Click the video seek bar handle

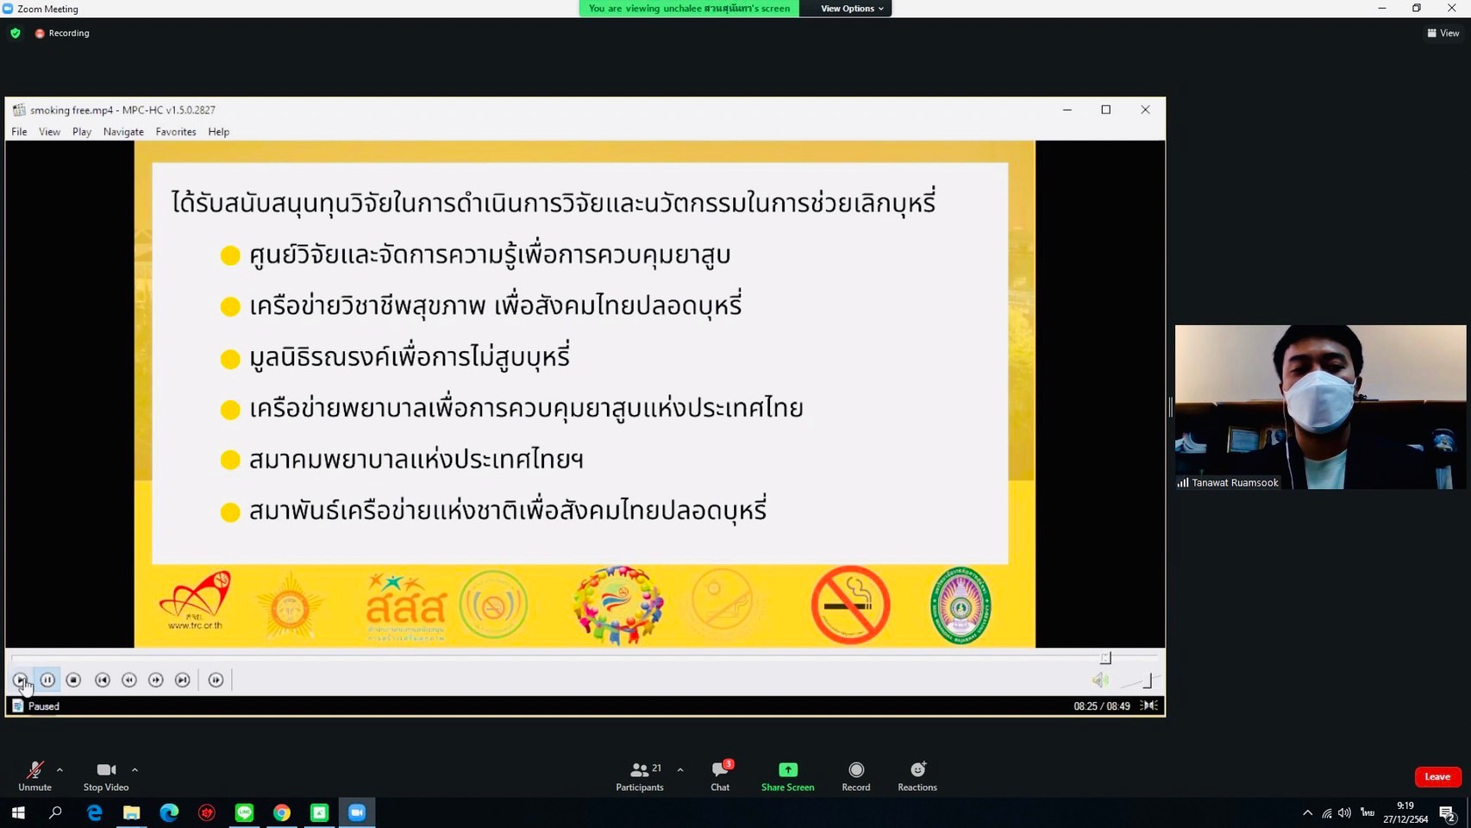pyautogui.click(x=1105, y=658)
